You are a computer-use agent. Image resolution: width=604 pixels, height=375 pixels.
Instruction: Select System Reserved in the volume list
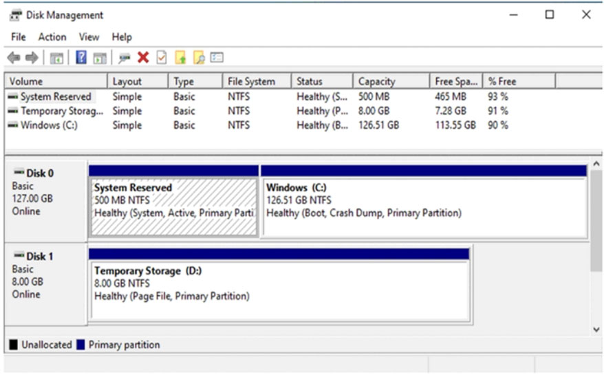(x=55, y=97)
